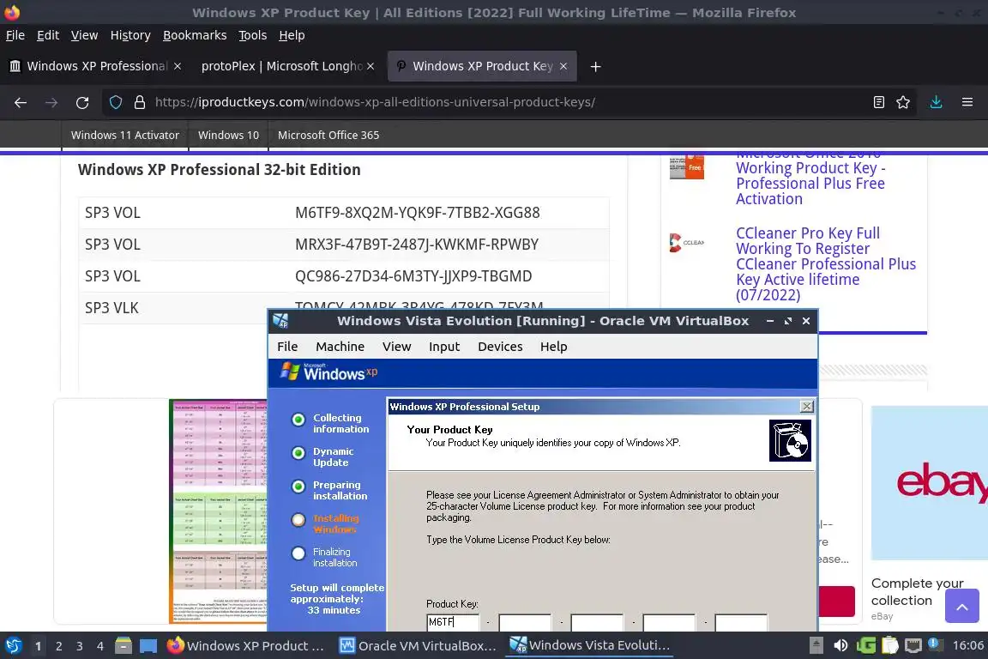
Task: Click the CCleaner article thumbnail
Action: click(x=687, y=243)
